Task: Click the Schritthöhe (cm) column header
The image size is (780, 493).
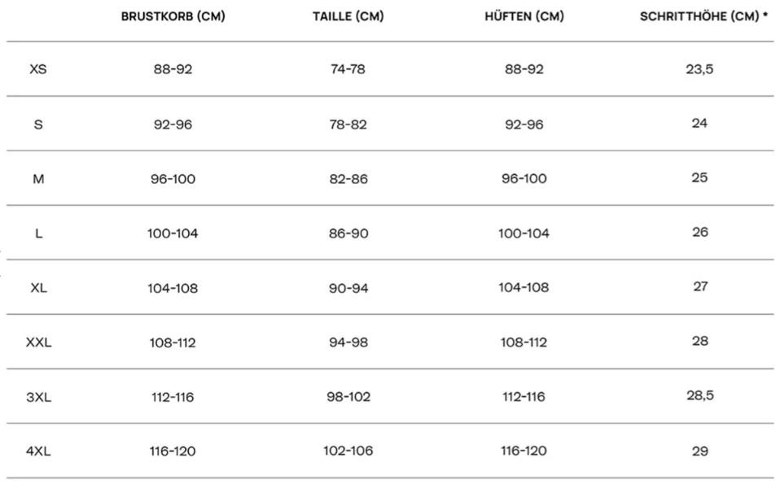Action: [x=703, y=16]
